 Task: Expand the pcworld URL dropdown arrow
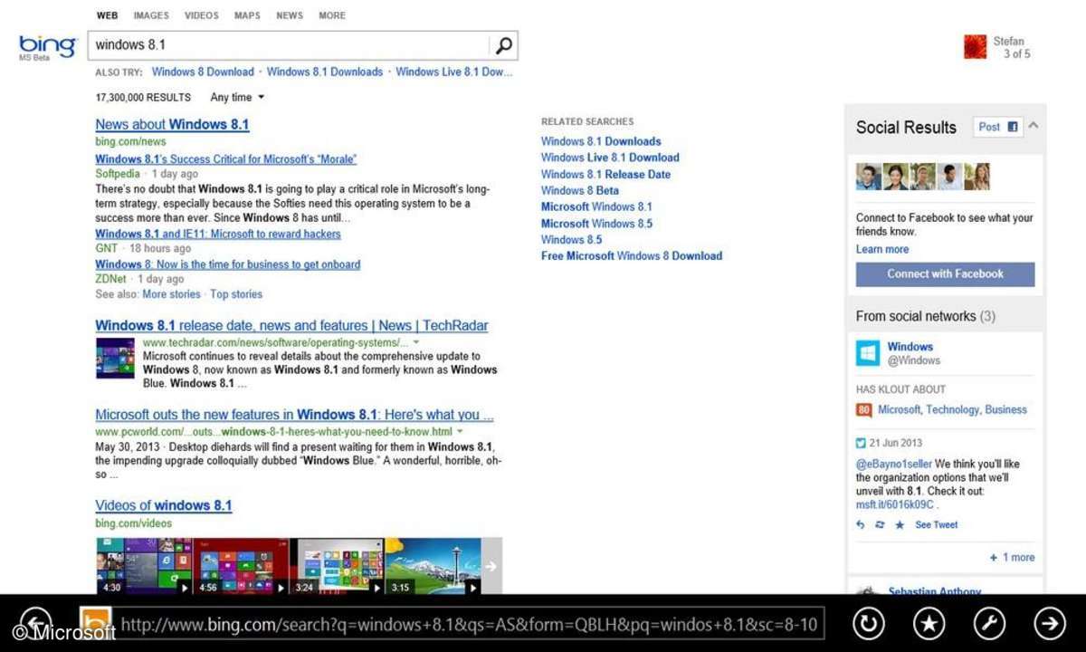[460, 432]
